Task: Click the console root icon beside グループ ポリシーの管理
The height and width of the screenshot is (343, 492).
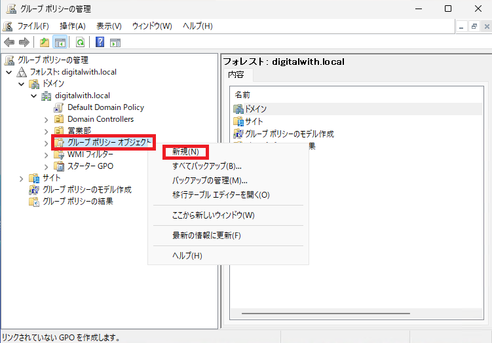Action: (x=9, y=60)
